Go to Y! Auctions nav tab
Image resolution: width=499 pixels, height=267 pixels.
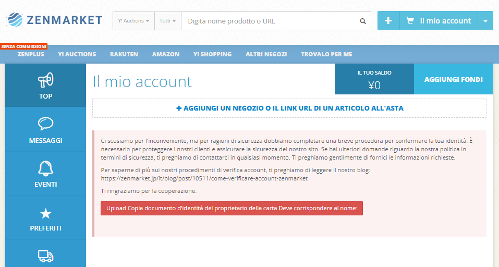coord(77,54)
